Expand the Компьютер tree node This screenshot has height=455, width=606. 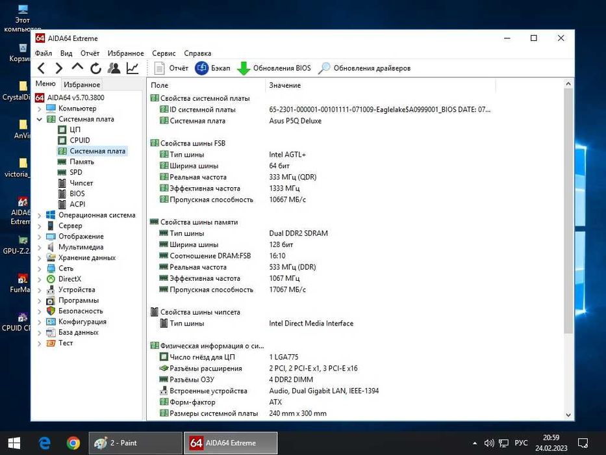point(39,109)
